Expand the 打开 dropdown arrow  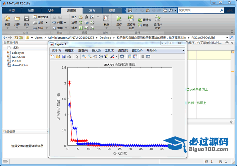pyautogui.click(x=17, y=28)
